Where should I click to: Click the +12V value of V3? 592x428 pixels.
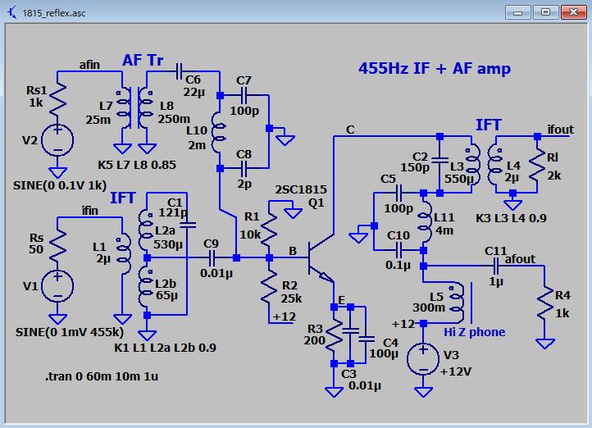coord(456,371)
